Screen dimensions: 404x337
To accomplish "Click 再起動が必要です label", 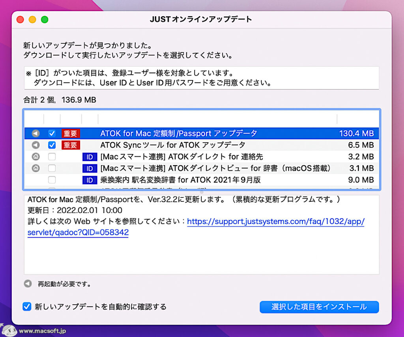I will (64, 284).
